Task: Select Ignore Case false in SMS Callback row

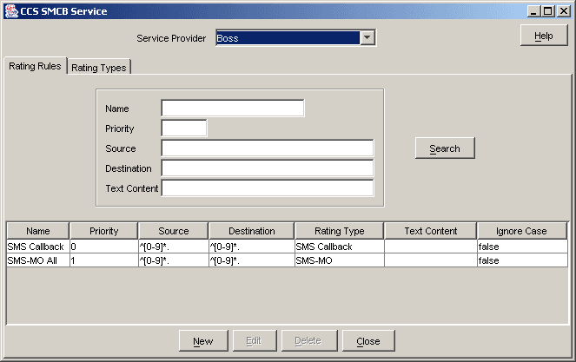Action: click(522, 247)
